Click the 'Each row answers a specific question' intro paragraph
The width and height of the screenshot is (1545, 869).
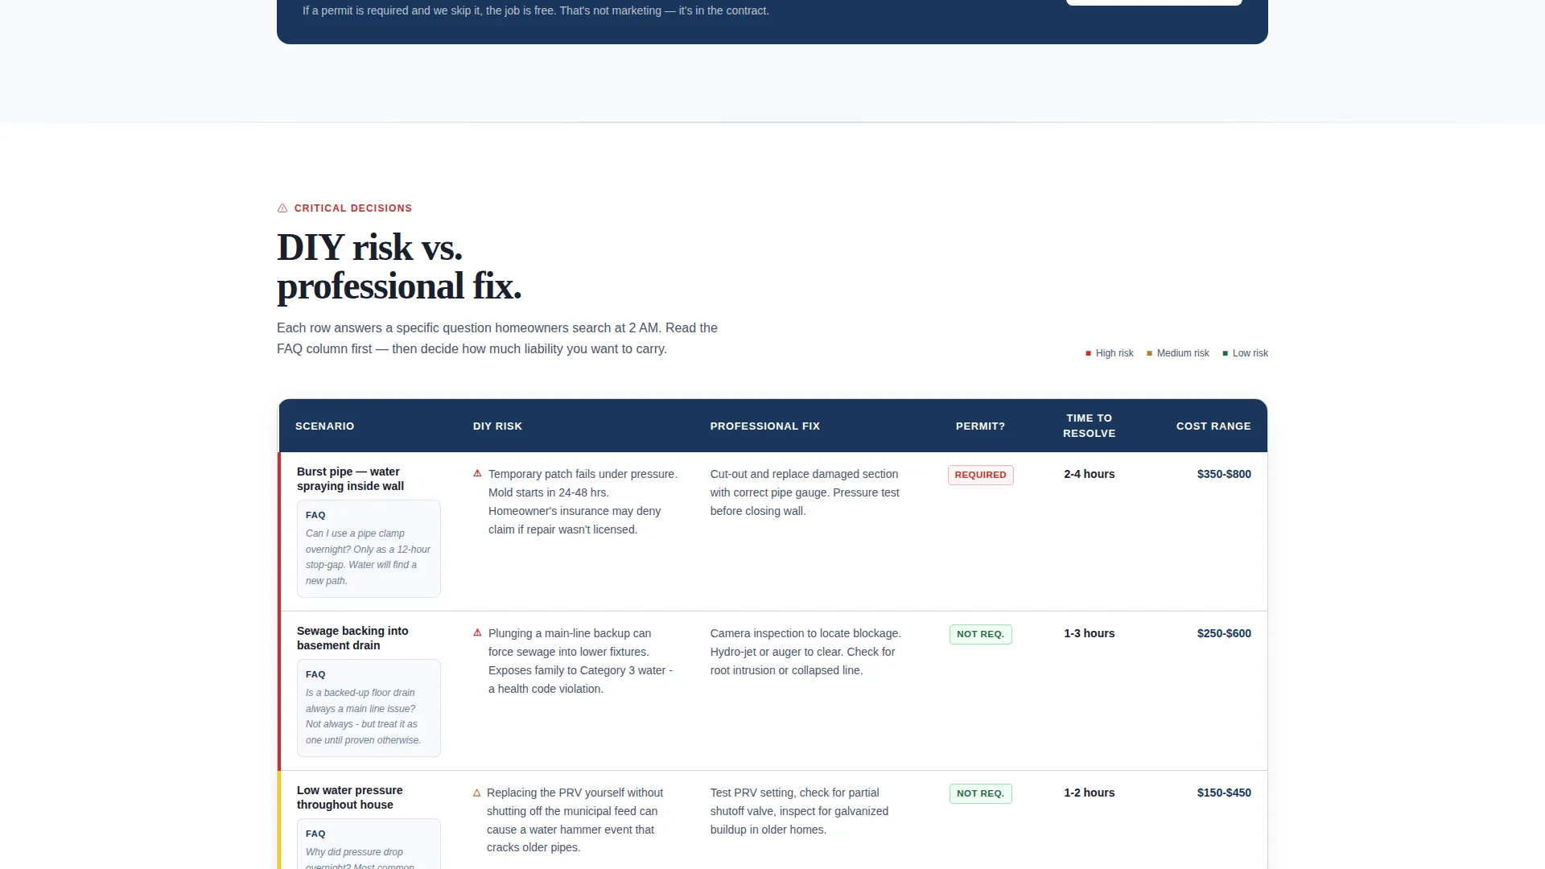pos(497,338)
